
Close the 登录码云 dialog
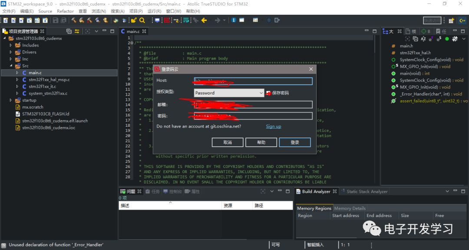[x=311, y=69]
